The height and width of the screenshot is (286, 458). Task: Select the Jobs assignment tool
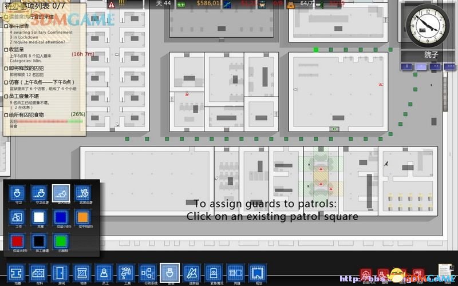17,217
